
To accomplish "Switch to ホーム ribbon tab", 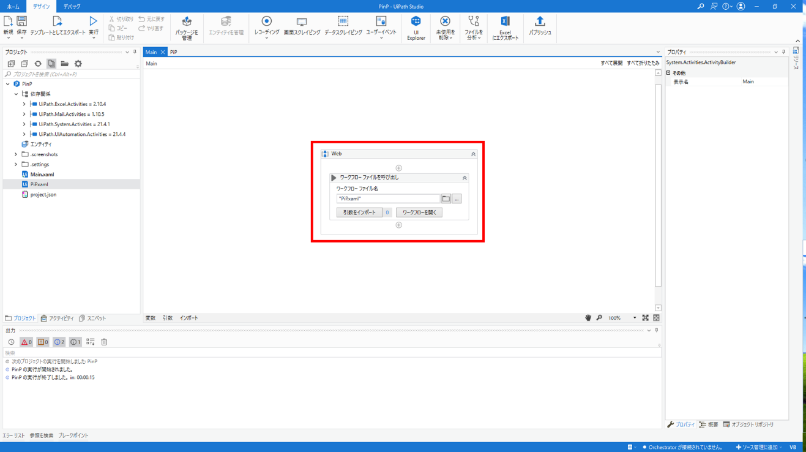I will tap(13, 7).
